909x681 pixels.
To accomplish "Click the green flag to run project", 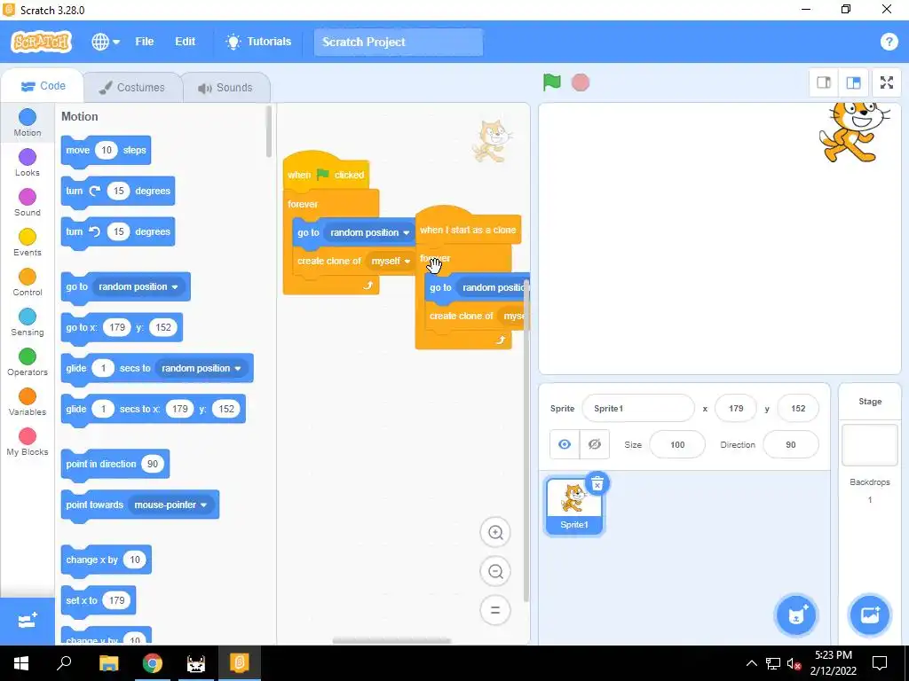I will pos(551,82).
